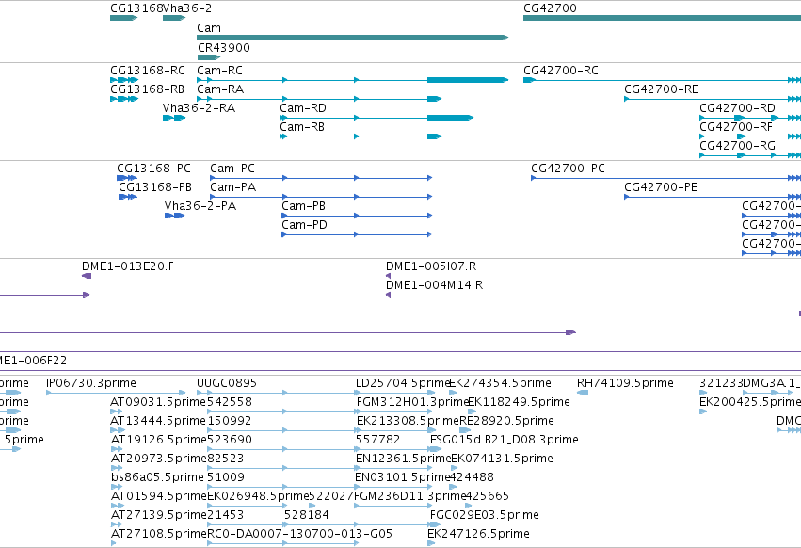Click the 557782 EST label

[378, 440]
